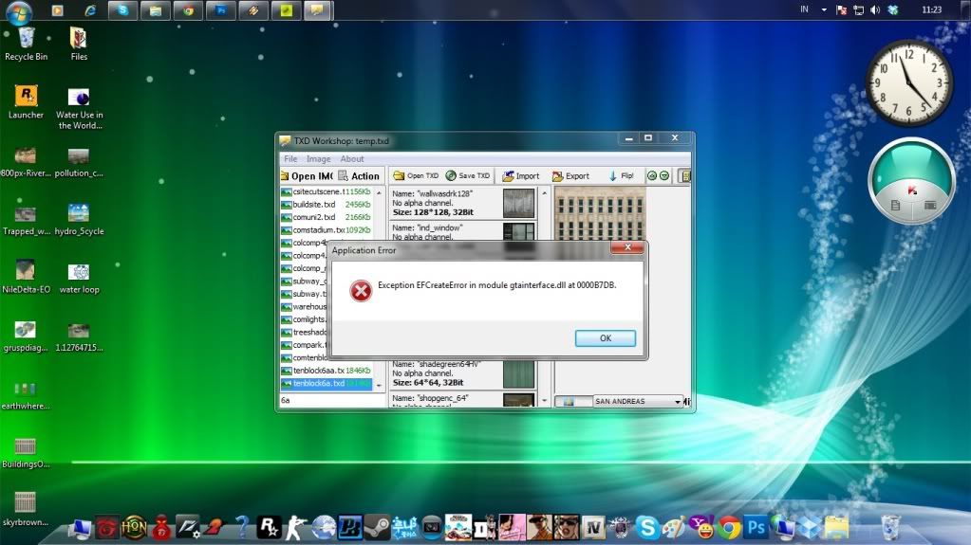Click the green up-arrow circle toolbar icon
Image resolution: width=971 pixels, height=545 pixels.
click(x=651, y=176)
